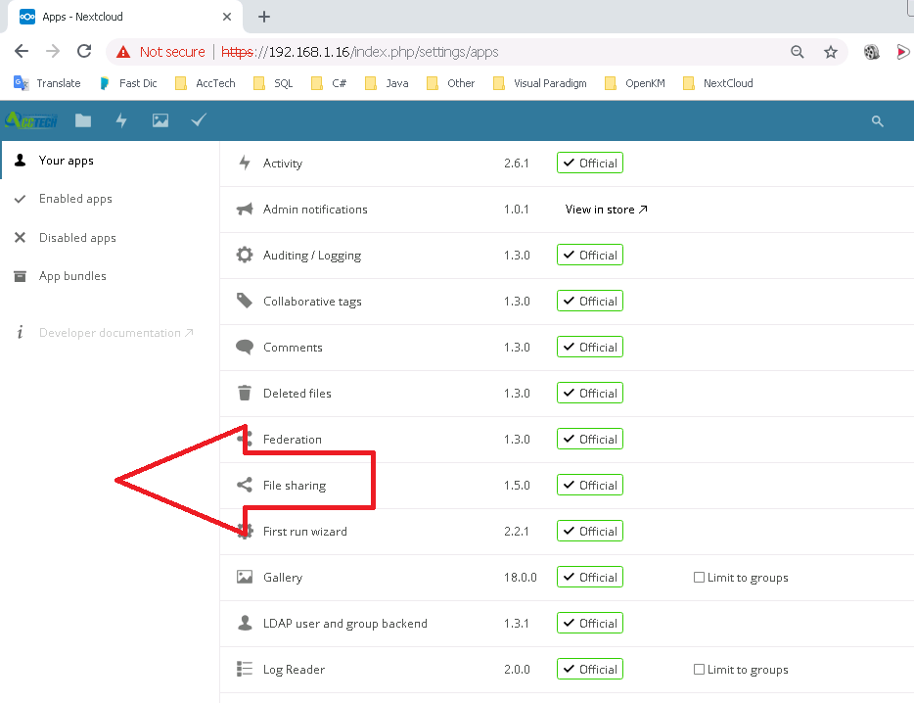Open the Fast Dic bookmark
The height and width of the screenshot is (703, 914).
coord(128,83)
